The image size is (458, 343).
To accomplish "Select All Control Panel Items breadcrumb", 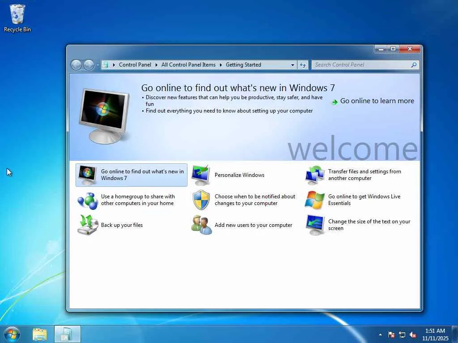I will point(188,65).
